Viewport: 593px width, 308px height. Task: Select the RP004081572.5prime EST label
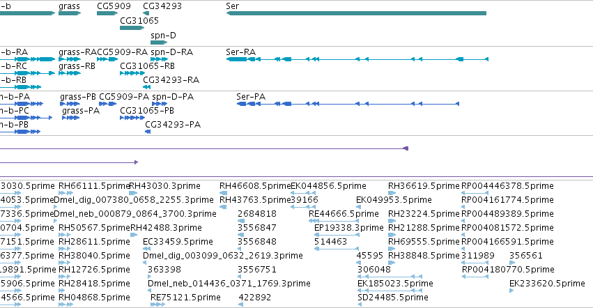coord(507,227)
